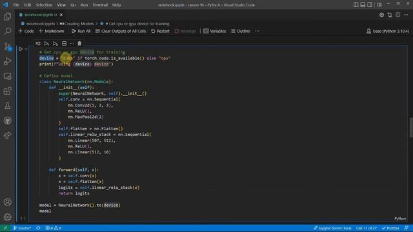413x232 pixels.
Task: Select kernel base (Python 3.10.4)
Action: click(x=387, y=31)
